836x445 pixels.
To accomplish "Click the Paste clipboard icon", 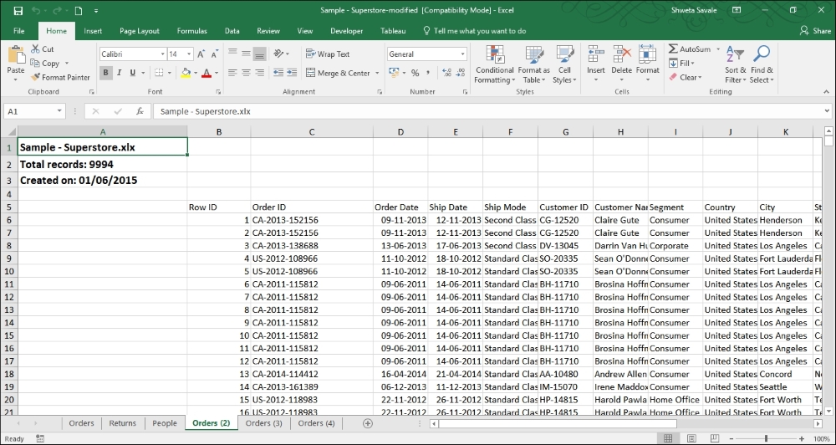I will pos(16,55).
